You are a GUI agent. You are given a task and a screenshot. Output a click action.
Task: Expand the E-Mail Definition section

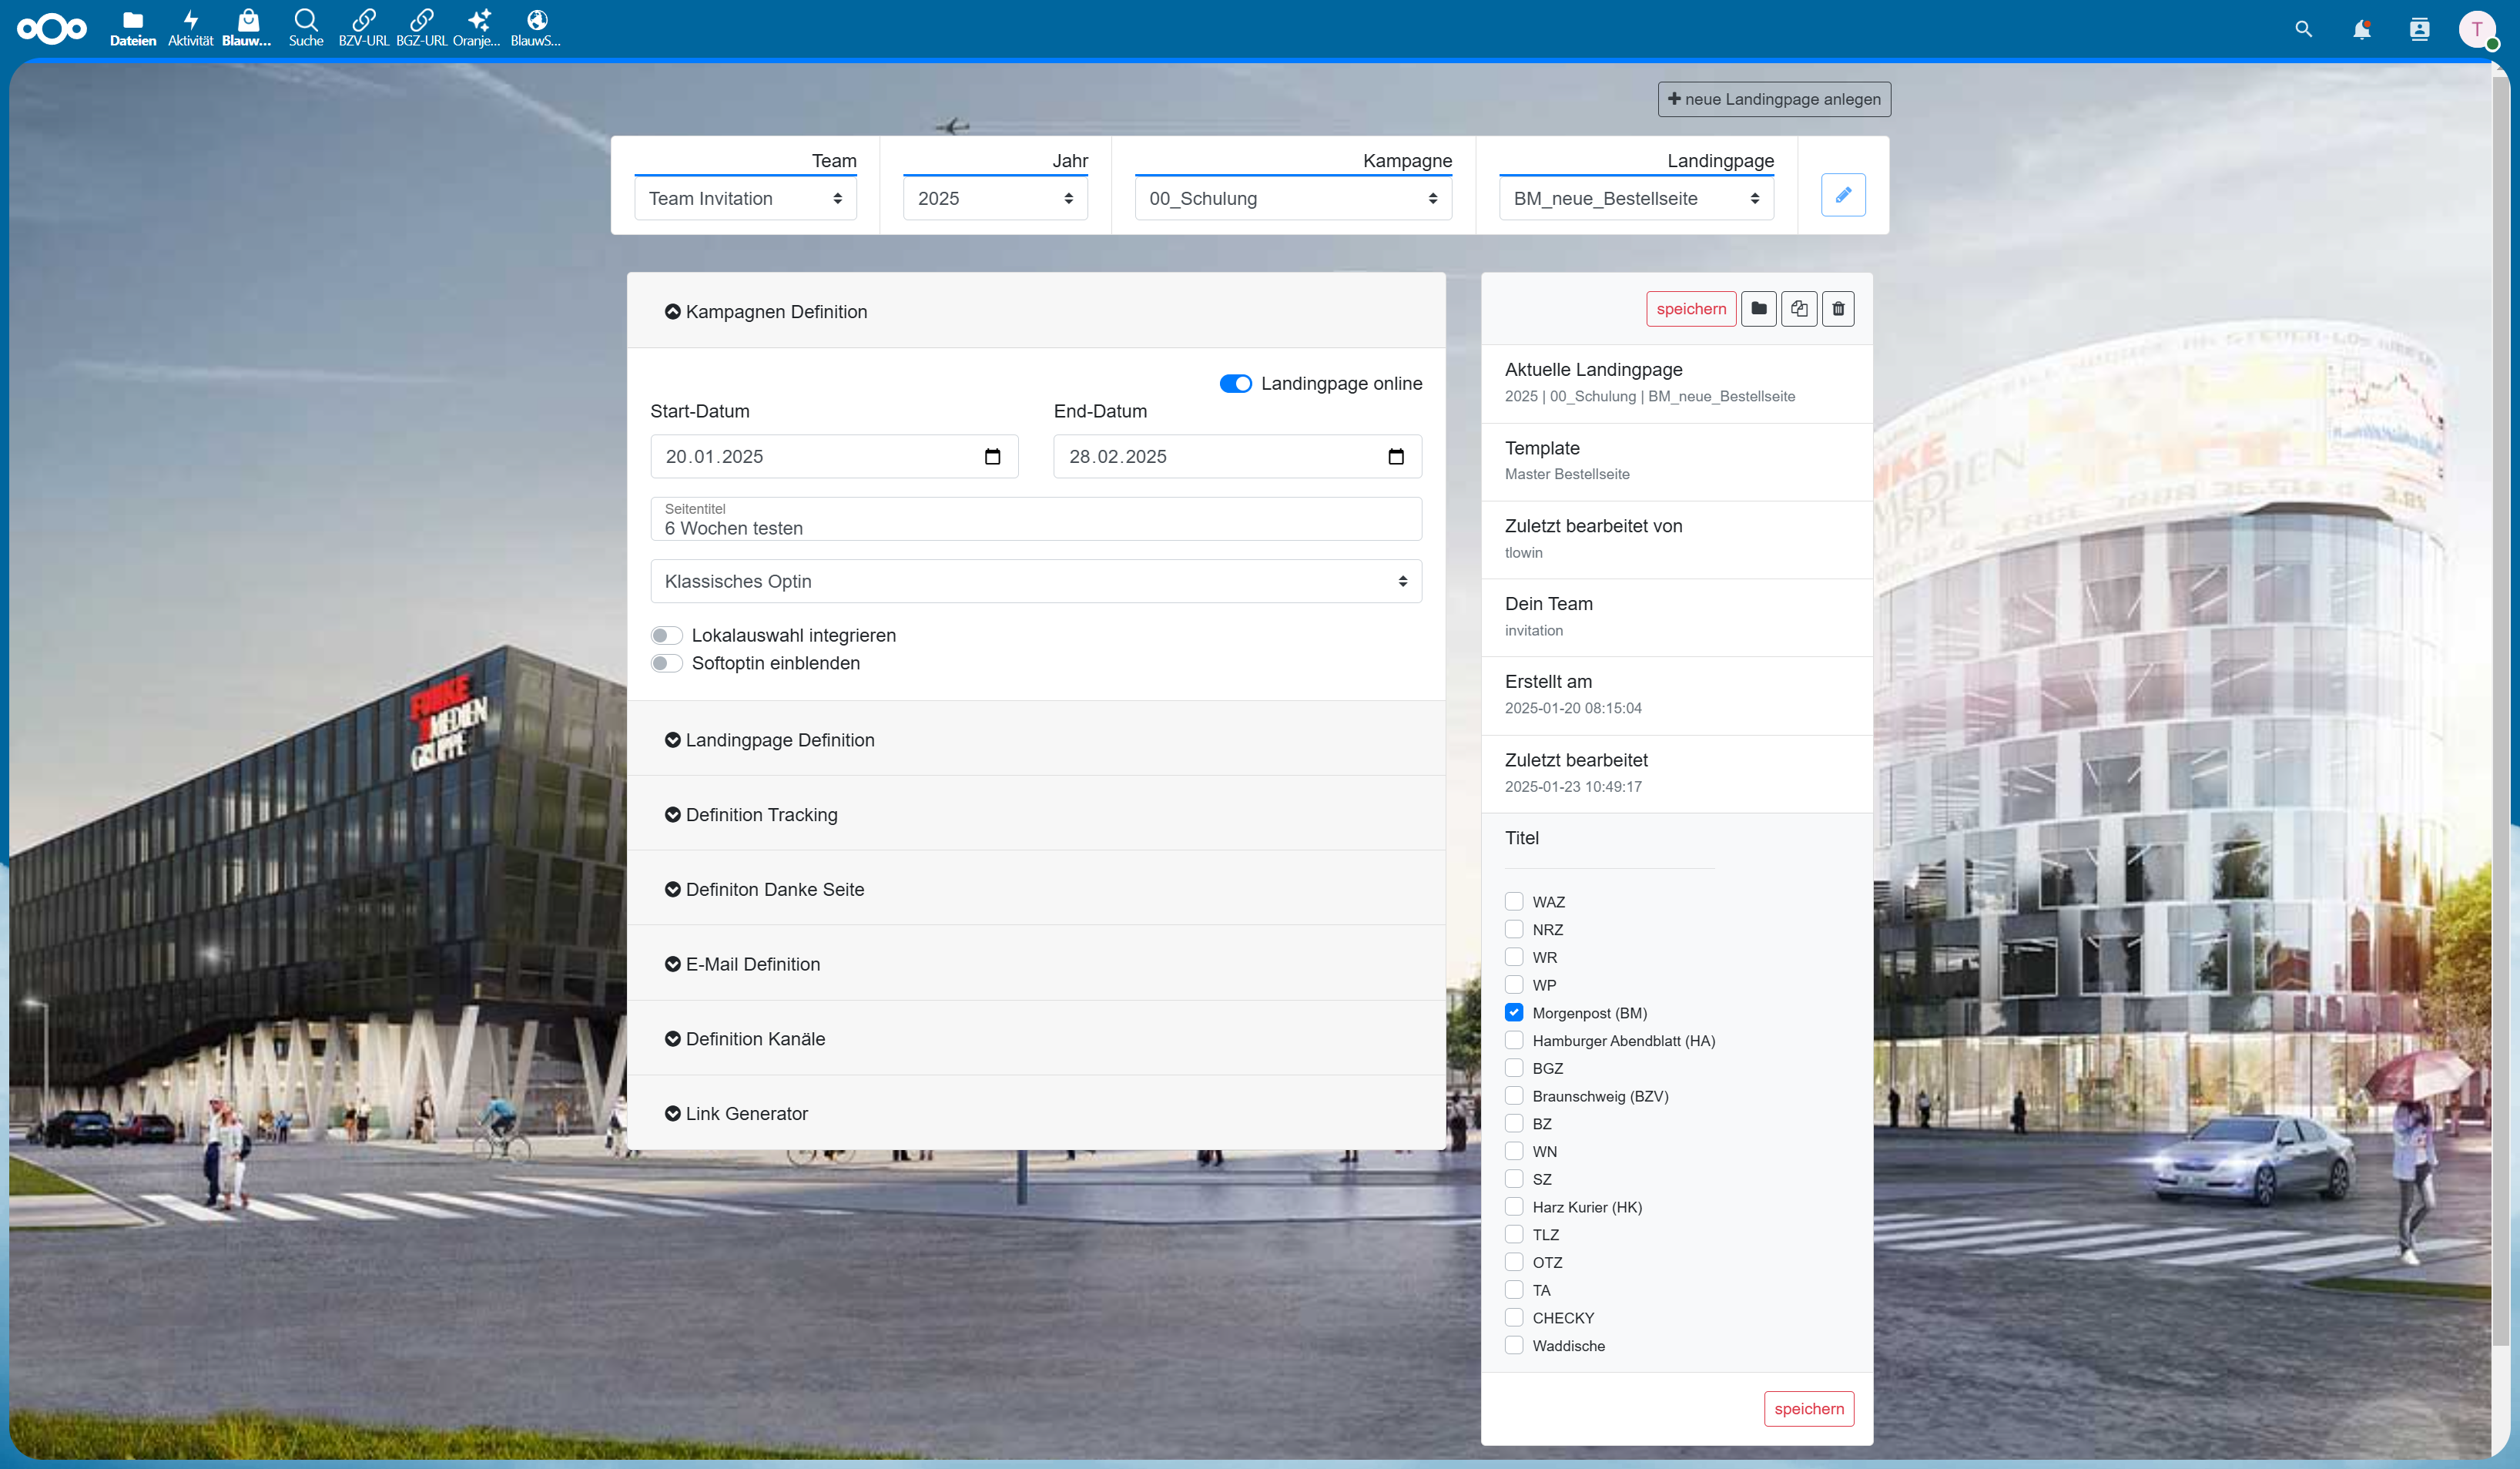1036,964
